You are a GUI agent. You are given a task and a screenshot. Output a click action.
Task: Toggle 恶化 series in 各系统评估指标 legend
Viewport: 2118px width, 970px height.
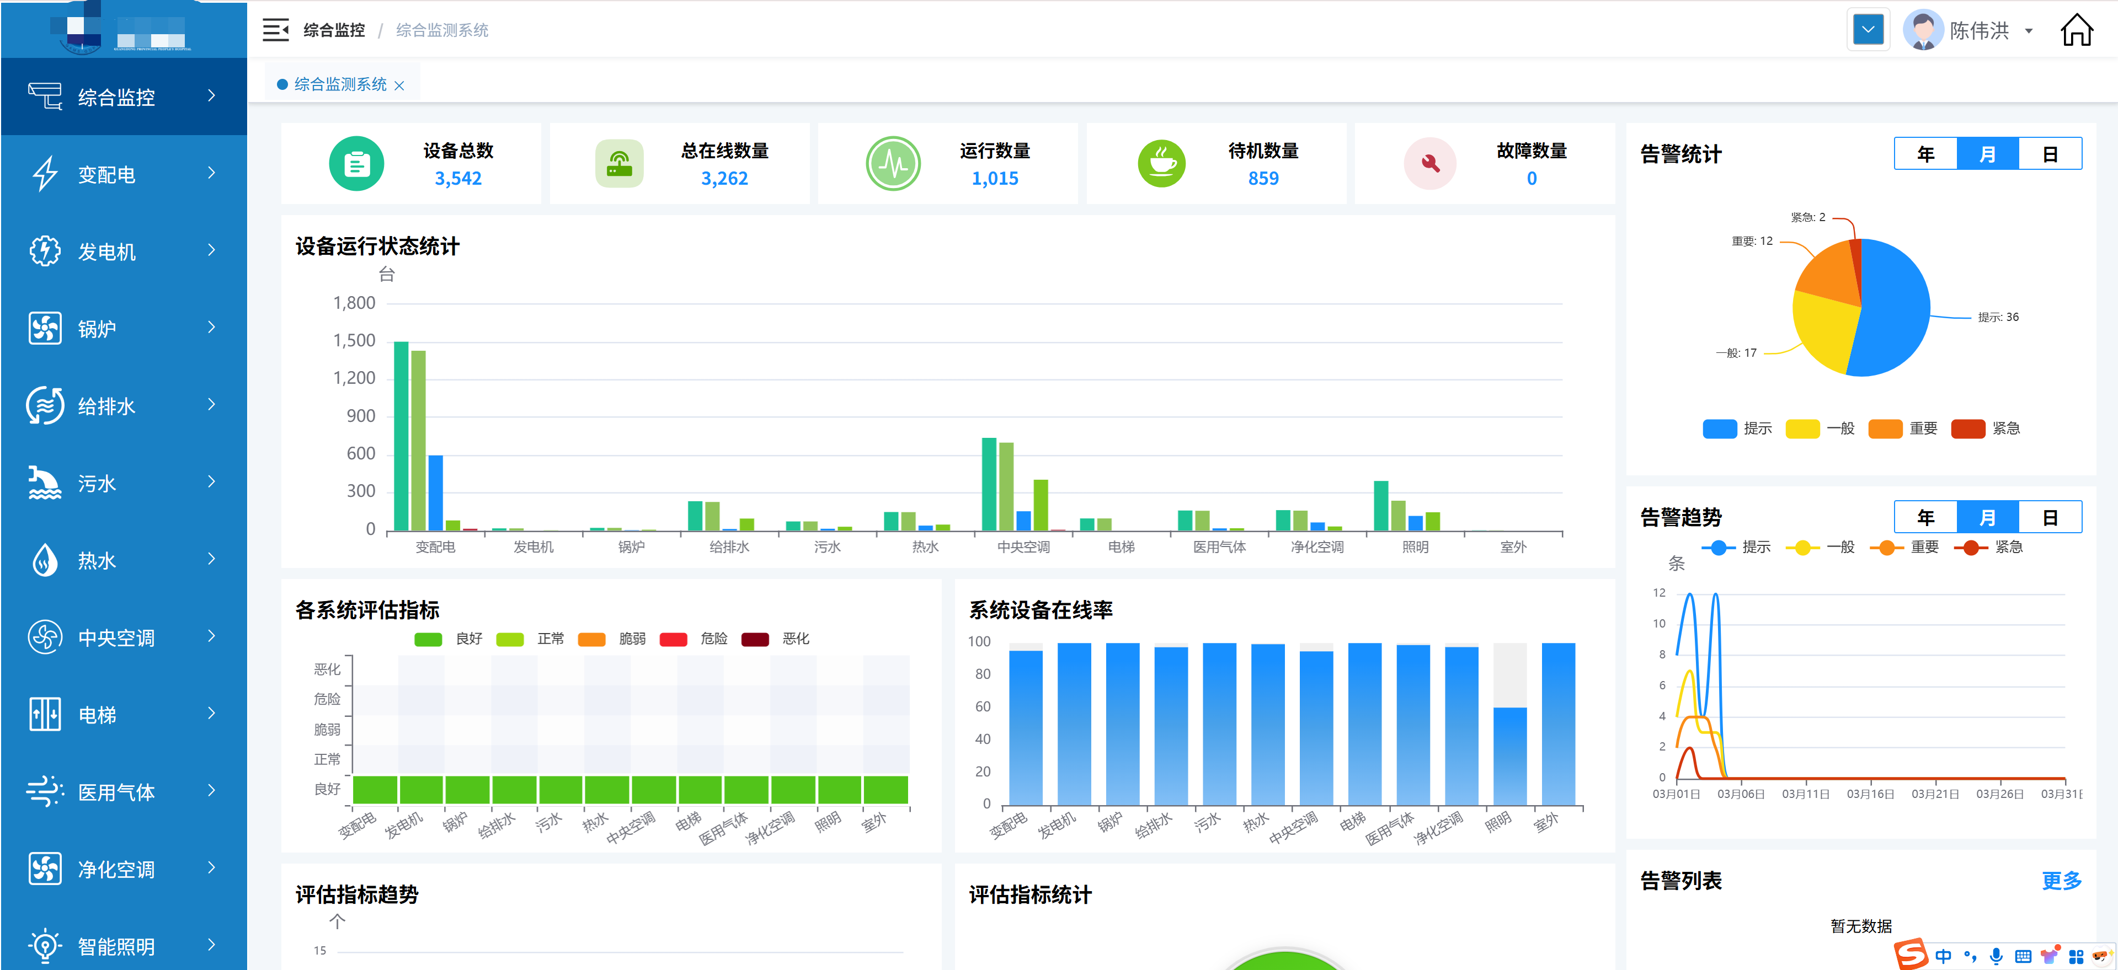pos(775,639)
